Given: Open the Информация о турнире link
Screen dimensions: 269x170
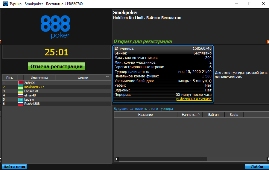Looking at the screenshot, I should 194,99.
